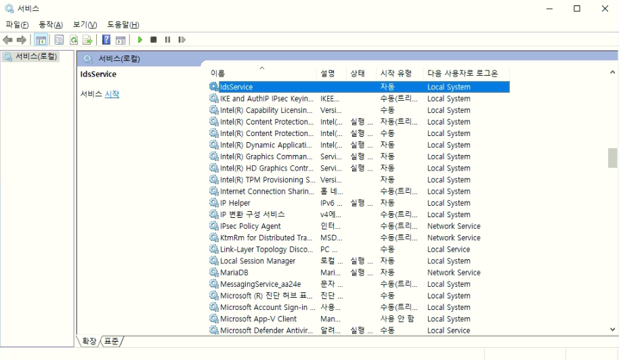Switch to the 표준 tab
This screenshot has height=360, width=619.
pos(111,341)
